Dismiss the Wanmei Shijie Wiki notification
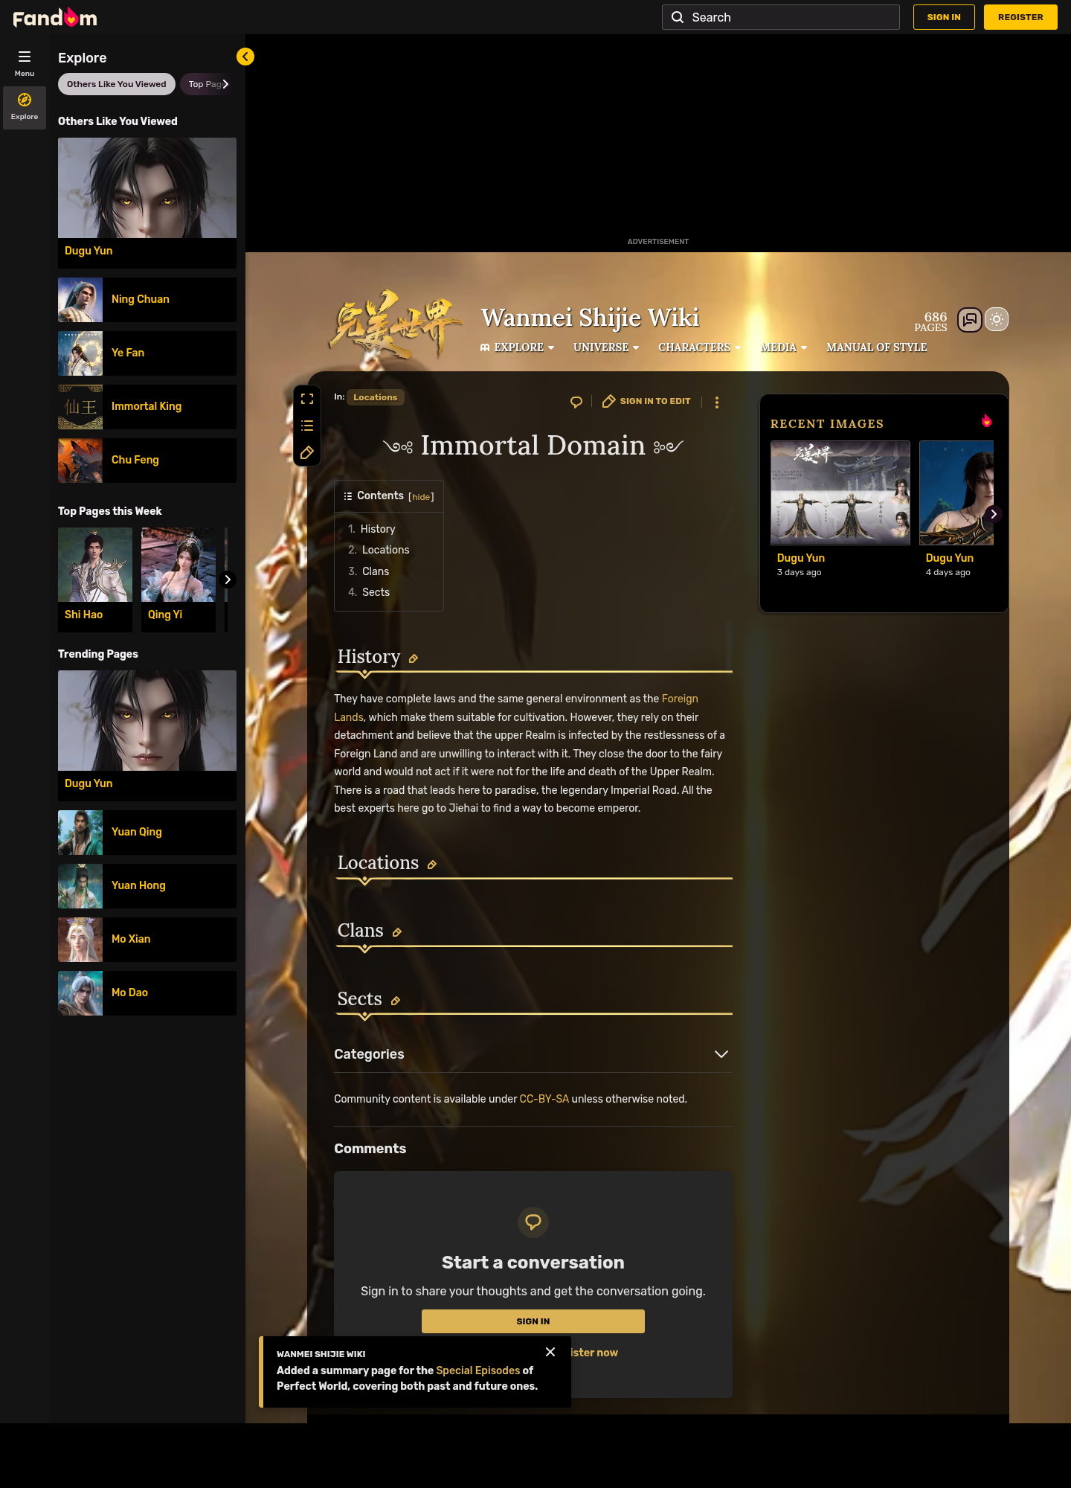The image size is (1071, 1488). coord(550,1352)
